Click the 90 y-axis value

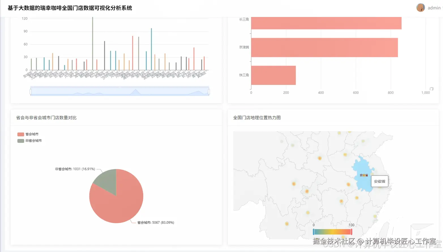pyautogui.click(x=25, y=31)
